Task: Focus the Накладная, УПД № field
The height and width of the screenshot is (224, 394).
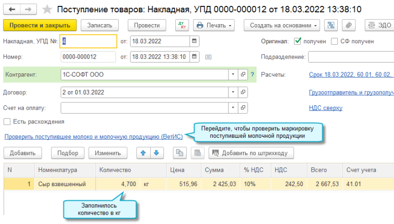Action: point(88,41)
